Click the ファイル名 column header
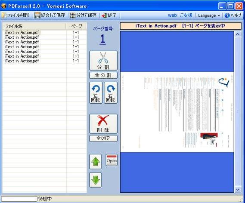 34,26
